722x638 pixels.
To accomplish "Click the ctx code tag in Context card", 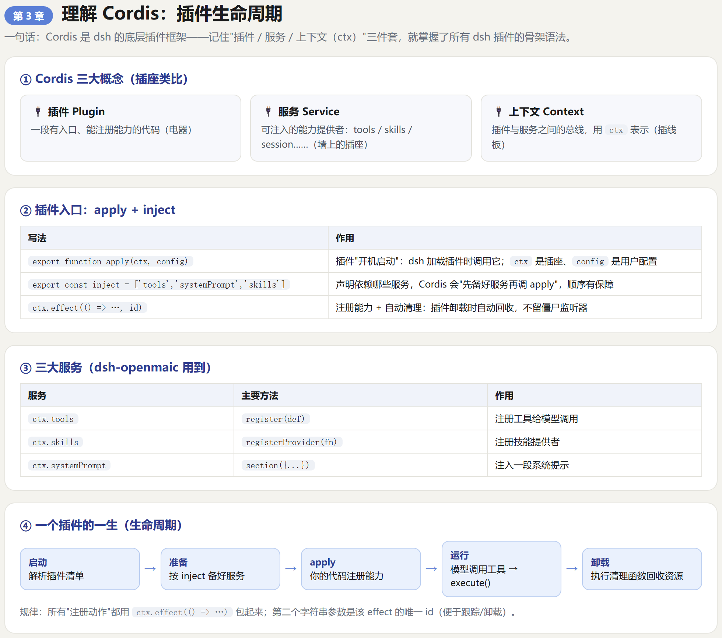I will [x=616, y=130].
